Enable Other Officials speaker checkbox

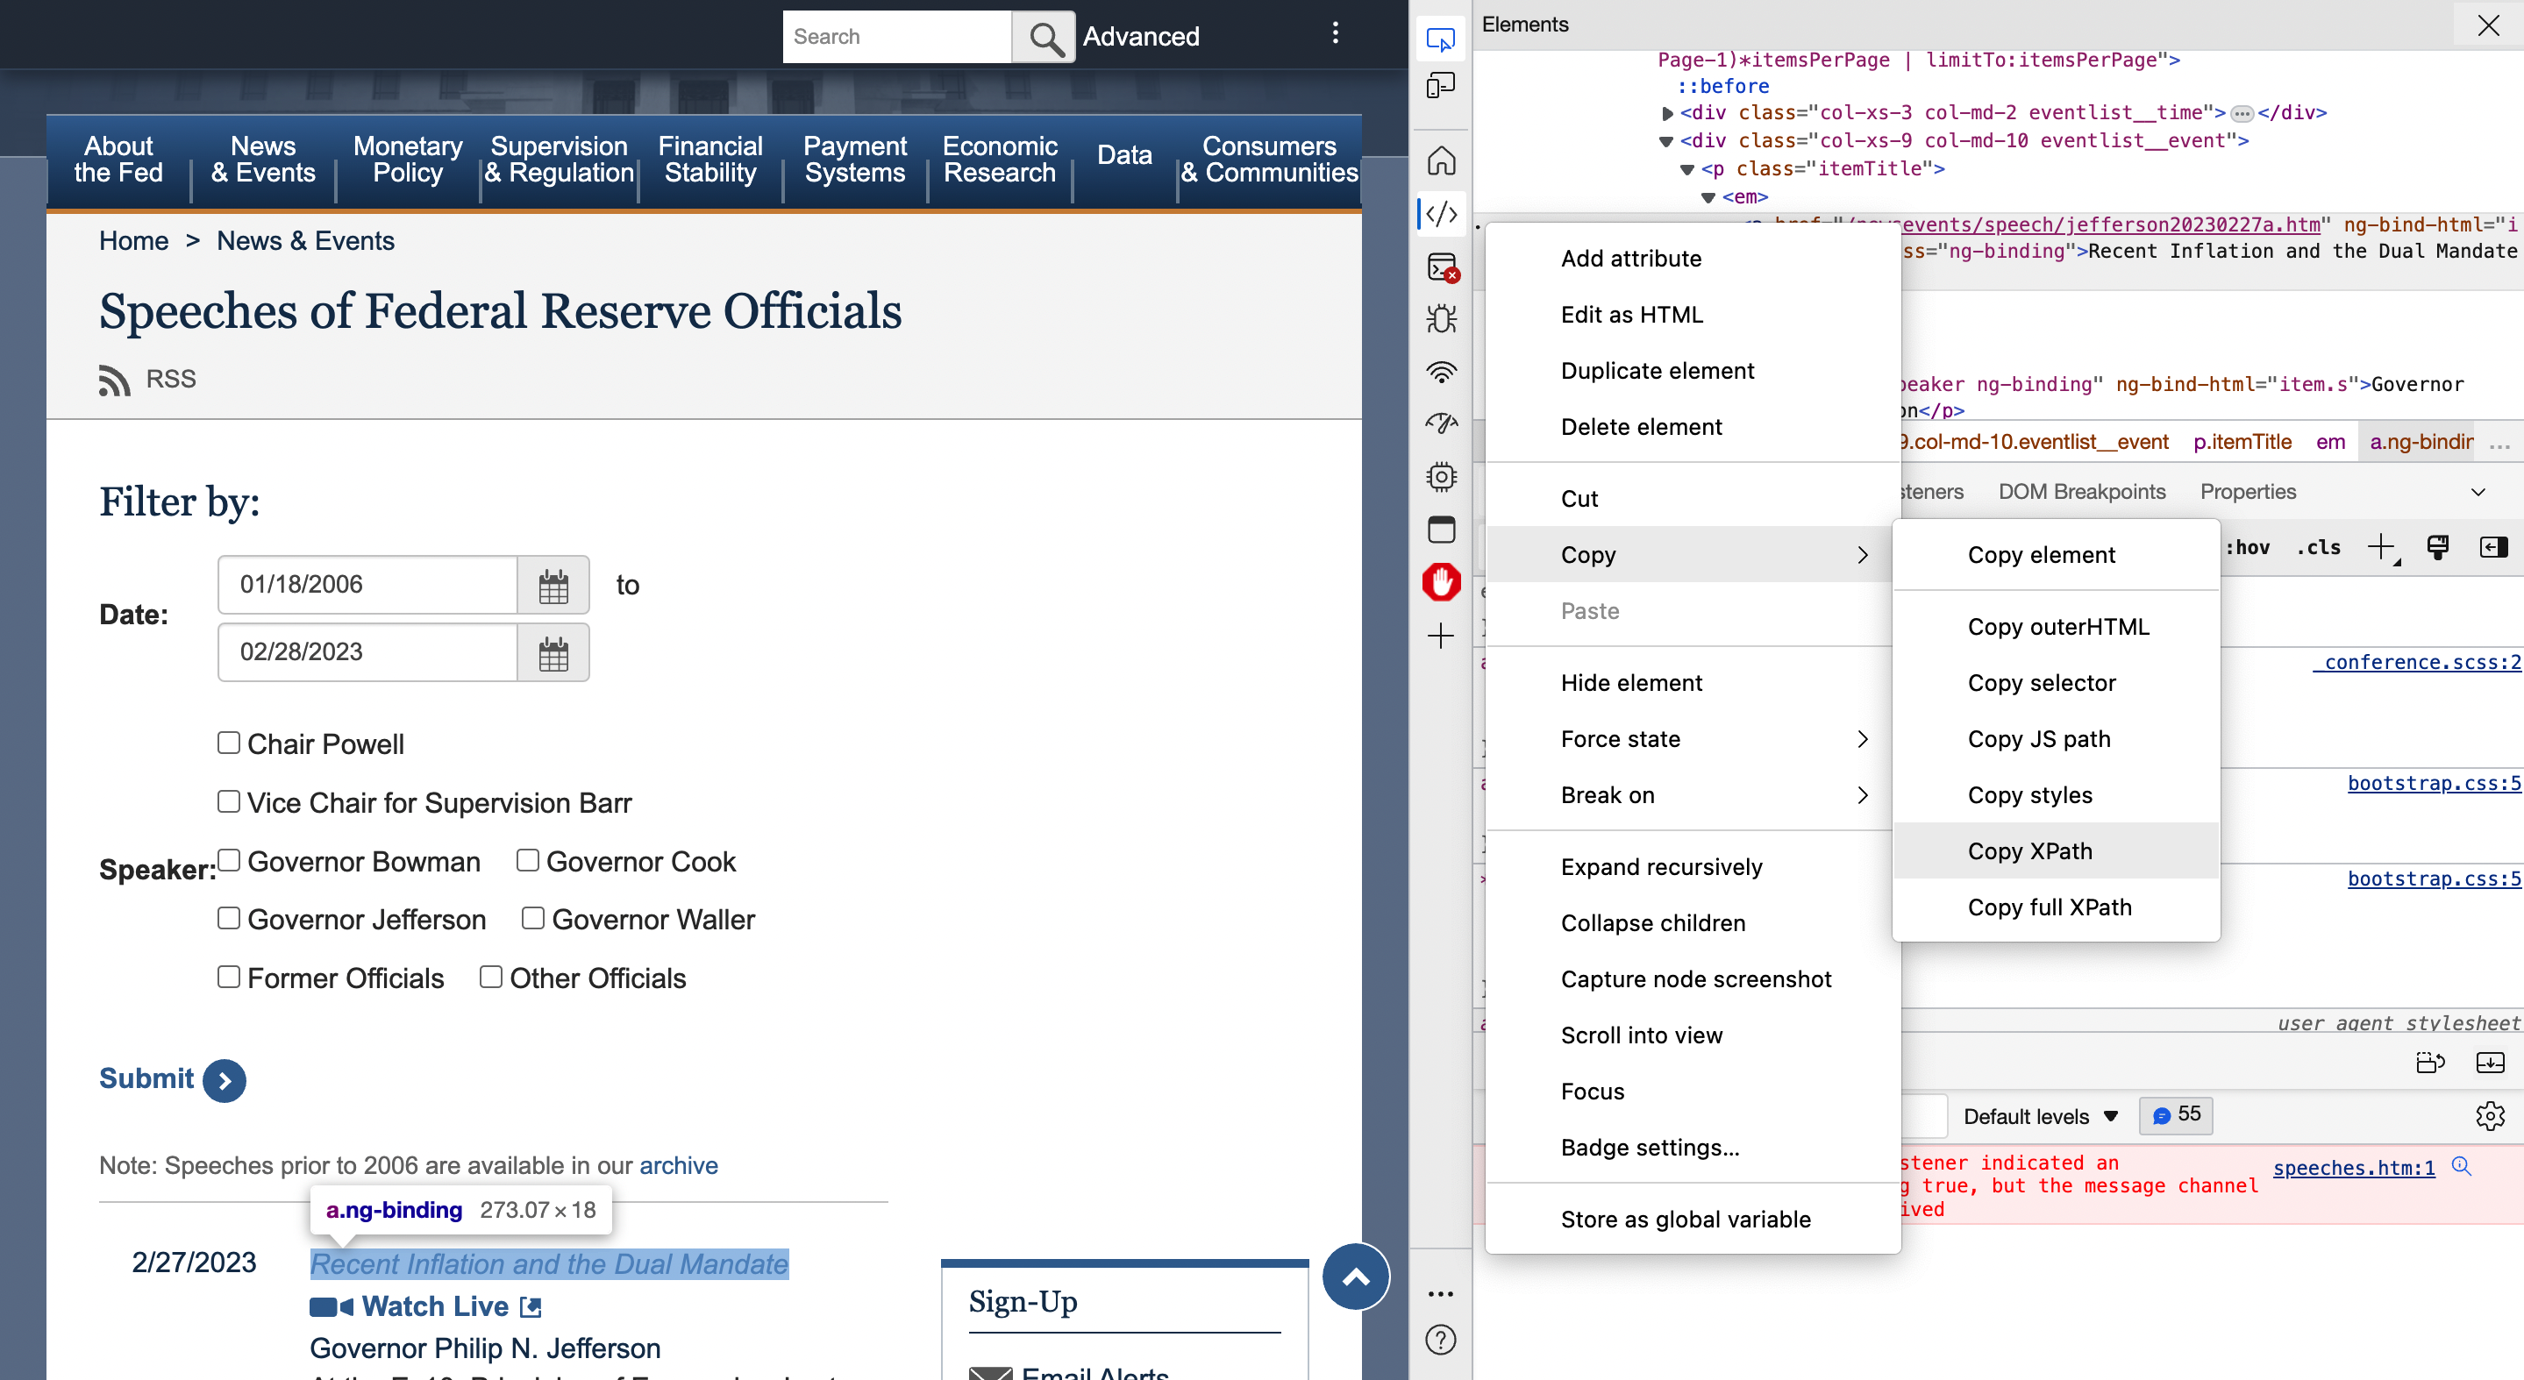[x=491, y=978]
